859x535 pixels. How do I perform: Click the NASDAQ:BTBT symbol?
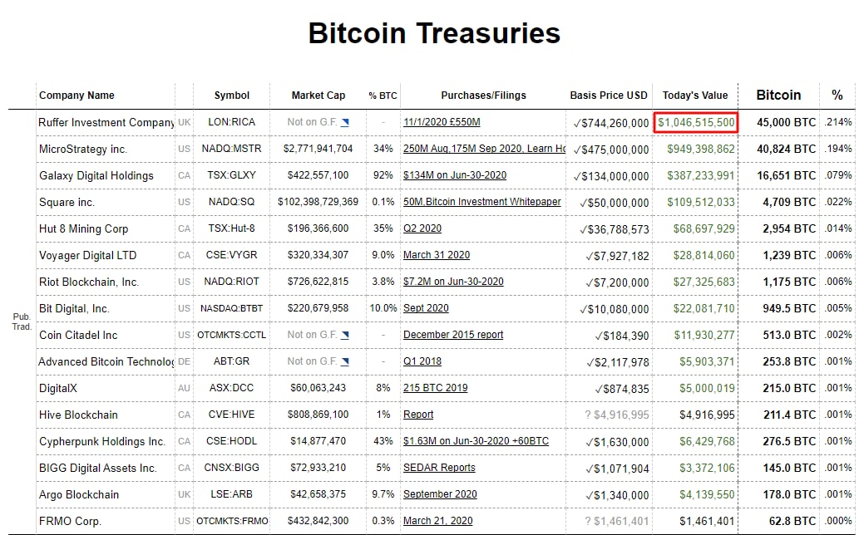coord(232,308)
